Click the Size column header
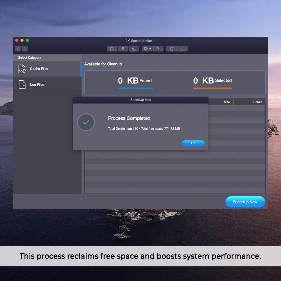Image resolution: width=281 pixels, height=281 pixels. coord(227,102)
